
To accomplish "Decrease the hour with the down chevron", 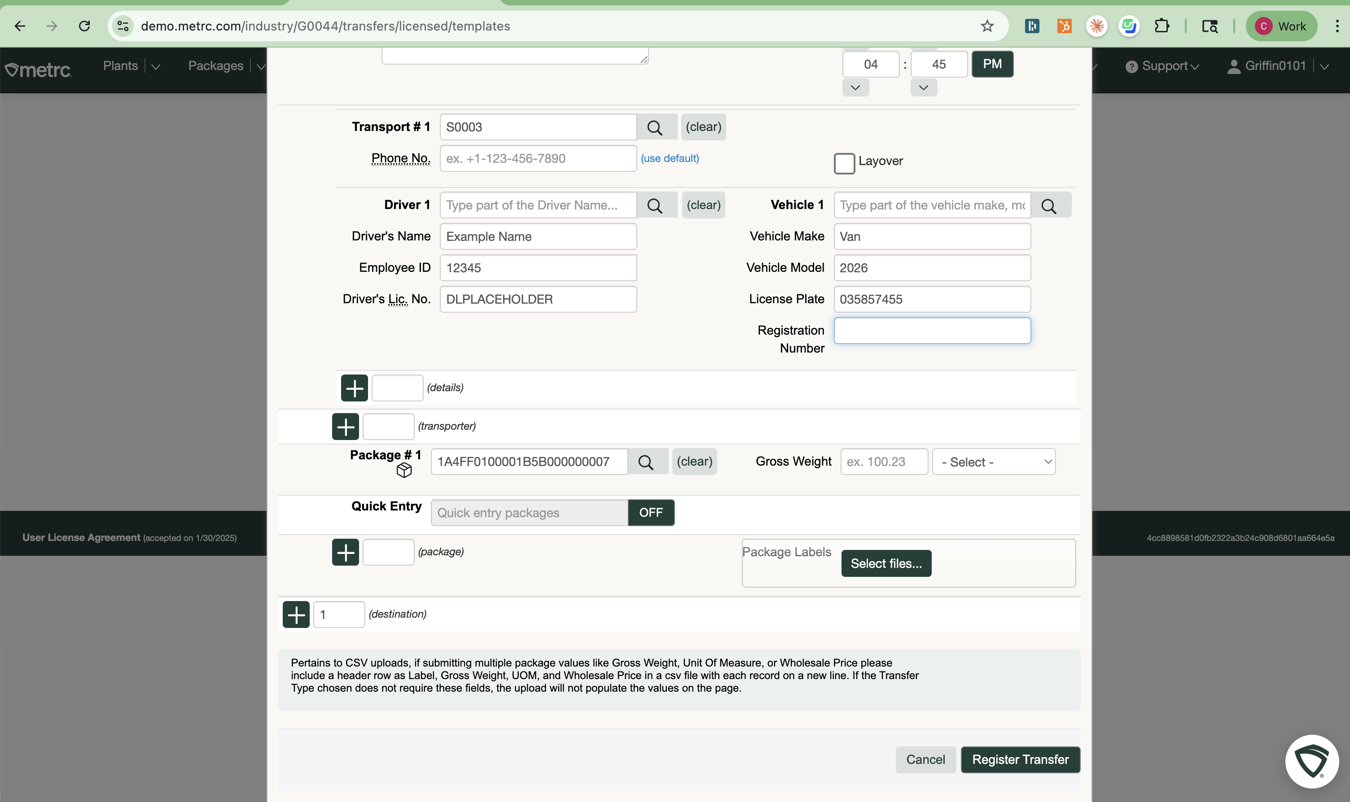I will [855, 87].
